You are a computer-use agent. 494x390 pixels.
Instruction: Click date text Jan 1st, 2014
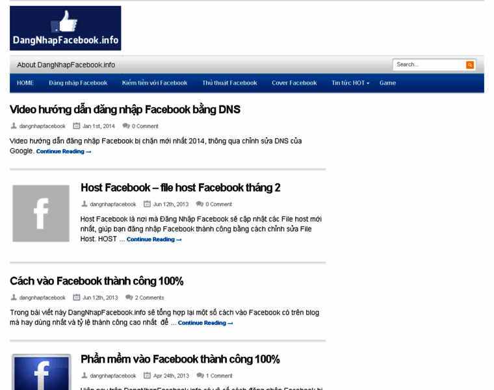coord(99,126)
